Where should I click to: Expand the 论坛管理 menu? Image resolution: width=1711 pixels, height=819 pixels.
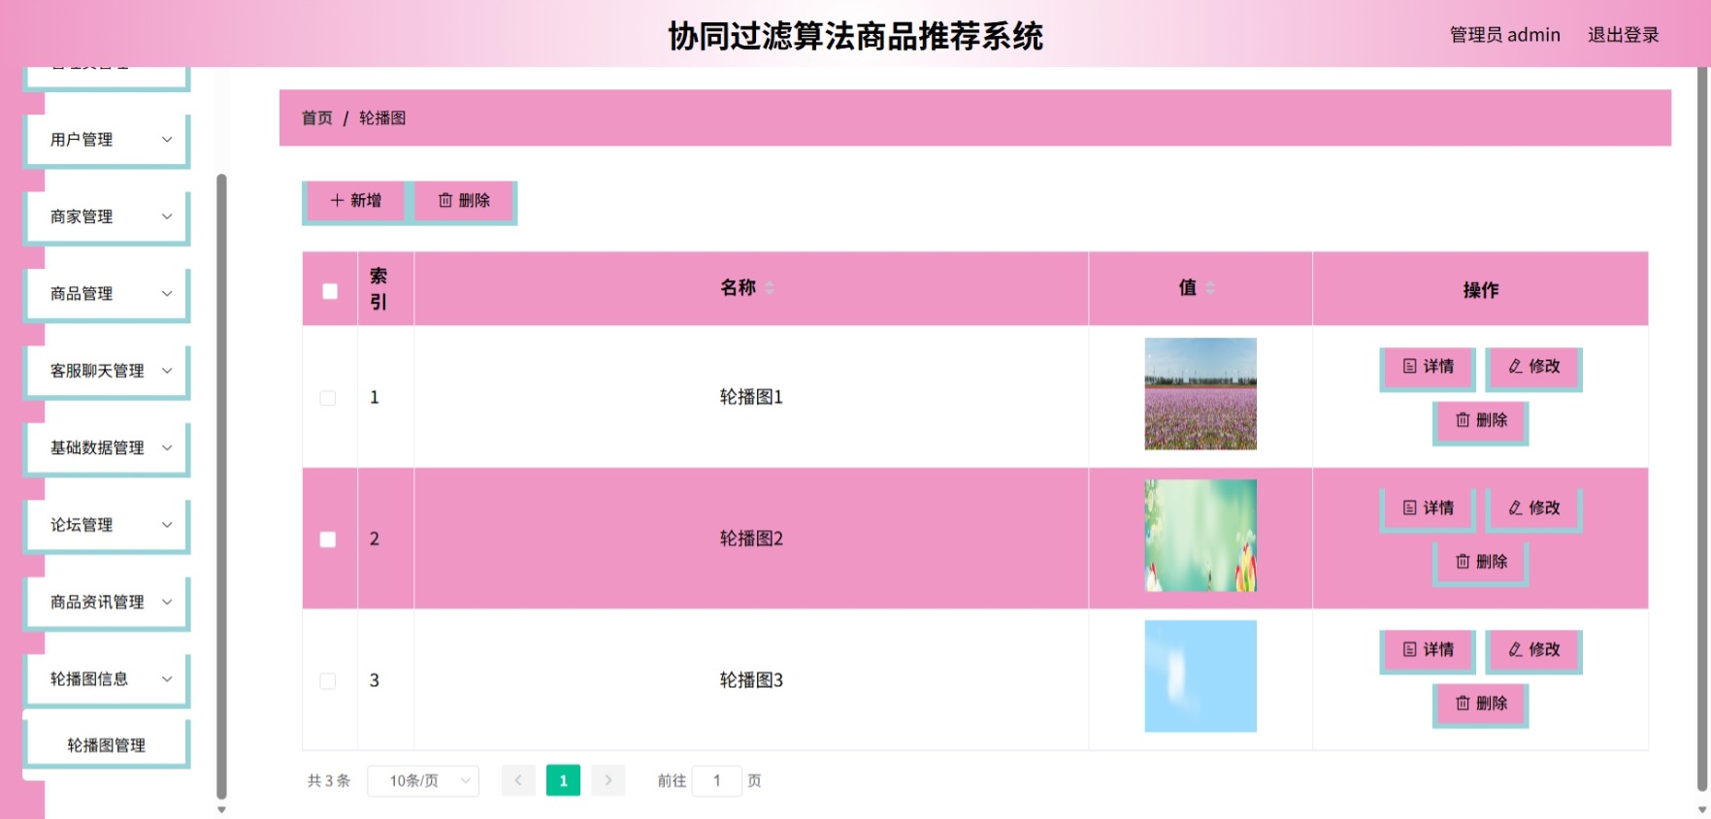(x=107, y=525)
